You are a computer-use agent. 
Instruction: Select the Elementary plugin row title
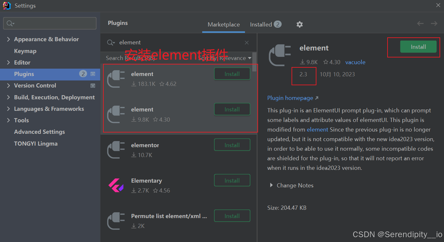(x=146, y=181)
